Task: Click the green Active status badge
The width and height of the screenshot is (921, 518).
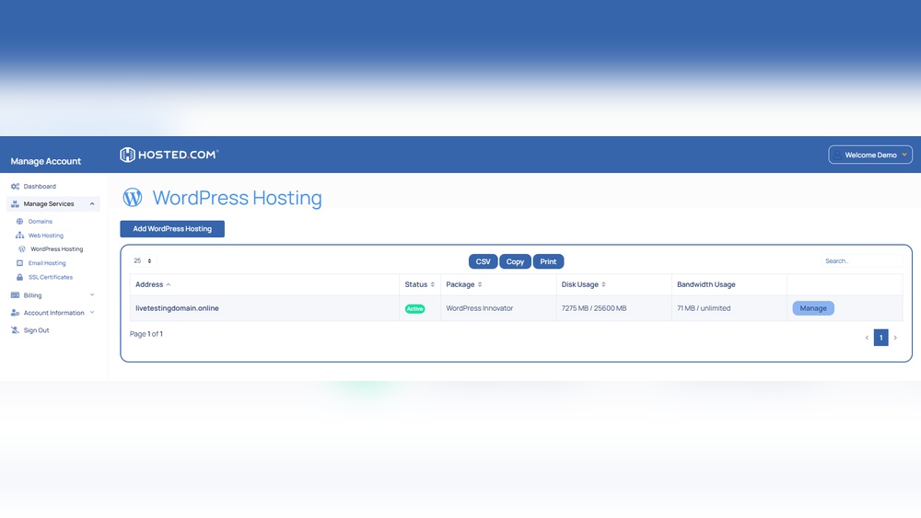Action: coord(414,308)
